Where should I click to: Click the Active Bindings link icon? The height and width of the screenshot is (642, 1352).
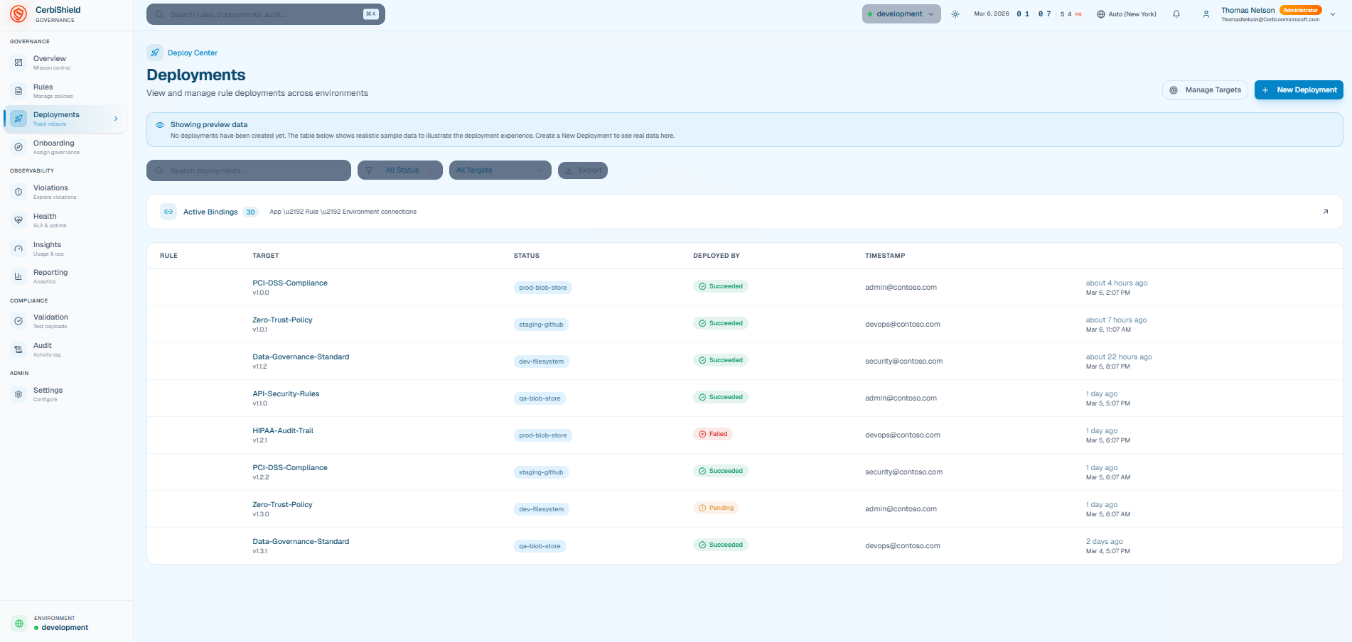pyautogui.click(x=168, y=212)
